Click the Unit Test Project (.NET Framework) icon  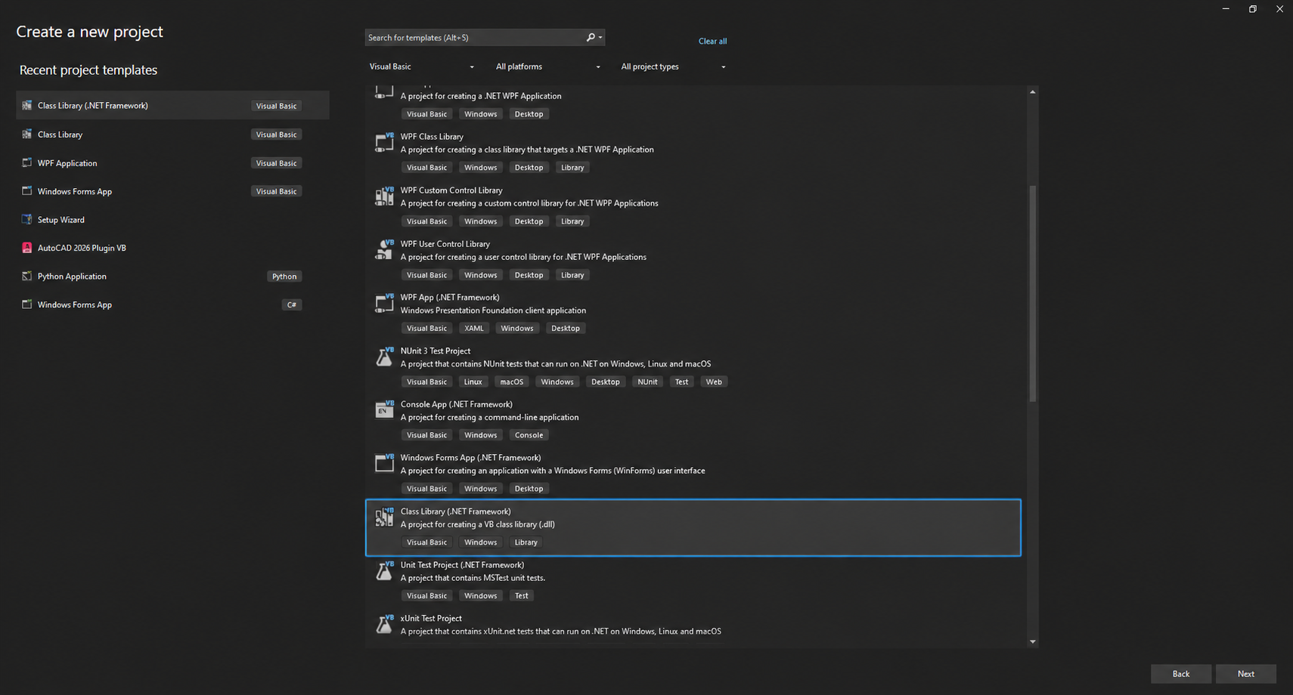tap(384, 570)
